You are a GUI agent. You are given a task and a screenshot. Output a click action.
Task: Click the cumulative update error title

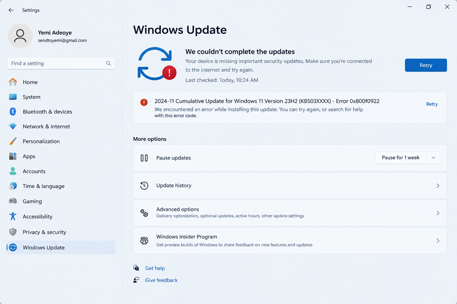tap(267, 101)
